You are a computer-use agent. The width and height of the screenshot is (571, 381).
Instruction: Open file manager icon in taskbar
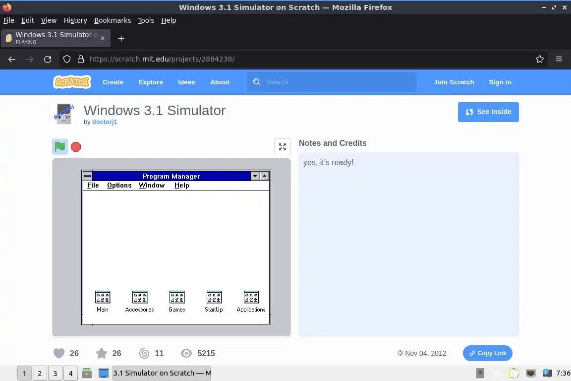87,374
